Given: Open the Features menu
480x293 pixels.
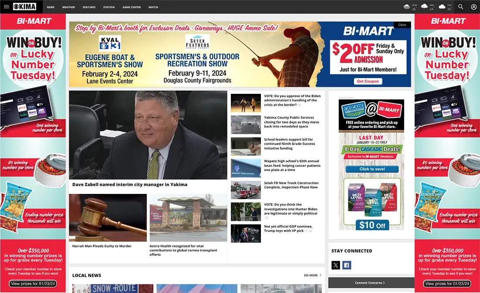Looking at the screenshot, I should pos(89,7).
